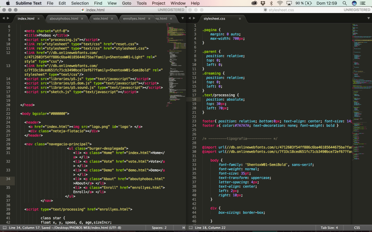Image resolution: width=372 pixels, height=232 pixels.
Task: Close the stylesheet.css tab
Action: 240,18
